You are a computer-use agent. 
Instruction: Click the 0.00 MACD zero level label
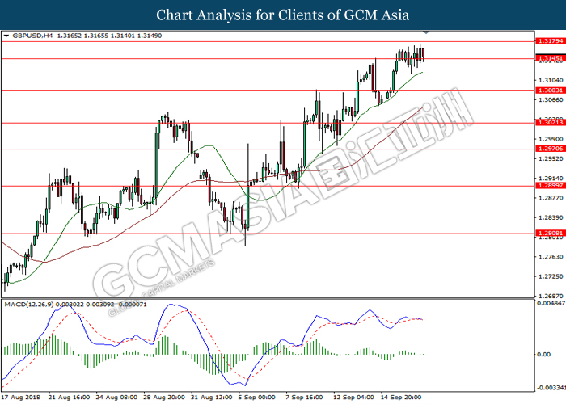pyautogui.click(x=544, y=354)
